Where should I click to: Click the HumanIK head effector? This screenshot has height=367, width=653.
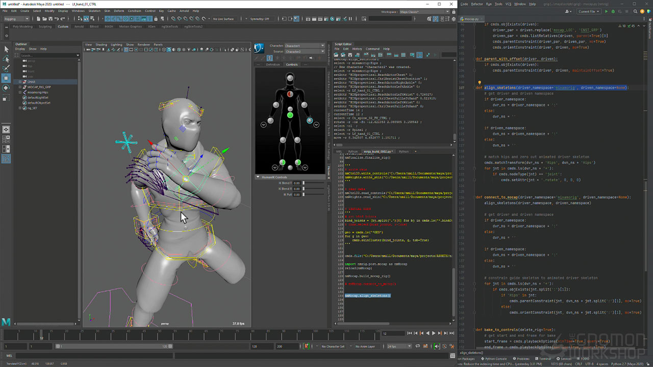290,78
